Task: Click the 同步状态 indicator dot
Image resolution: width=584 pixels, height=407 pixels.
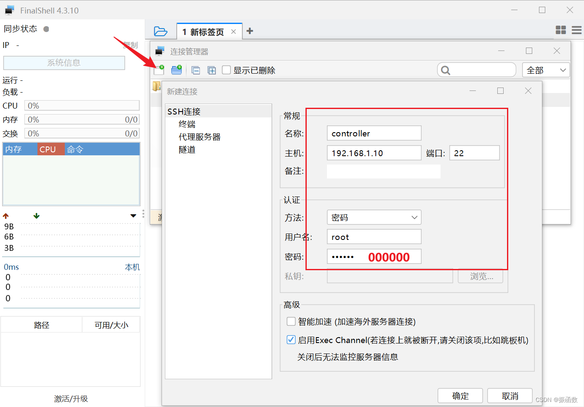Action: 46,29
